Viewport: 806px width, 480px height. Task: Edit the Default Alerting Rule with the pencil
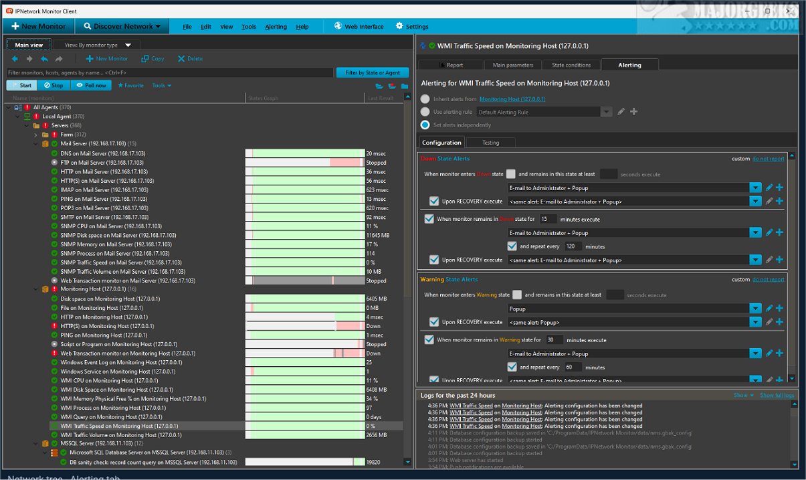click(621, 112)
